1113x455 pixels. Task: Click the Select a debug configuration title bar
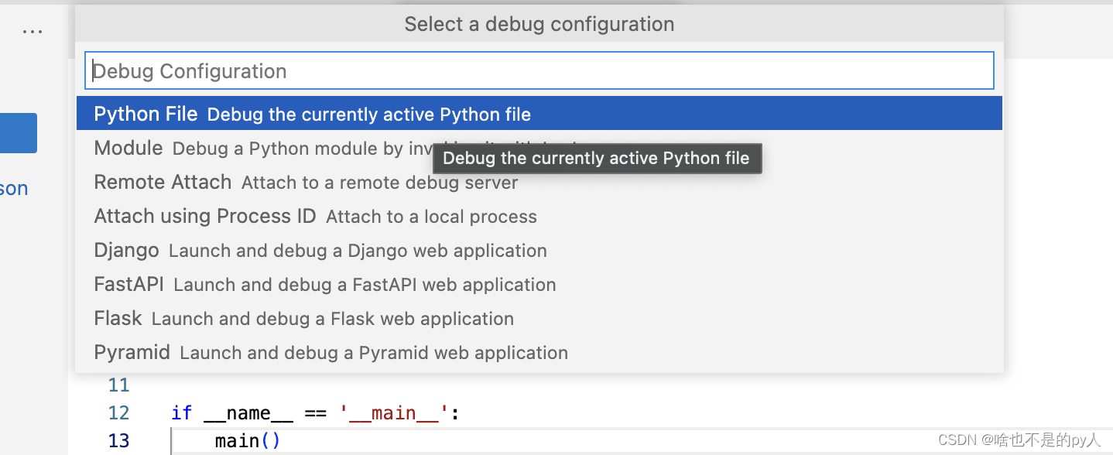point(539,24)
